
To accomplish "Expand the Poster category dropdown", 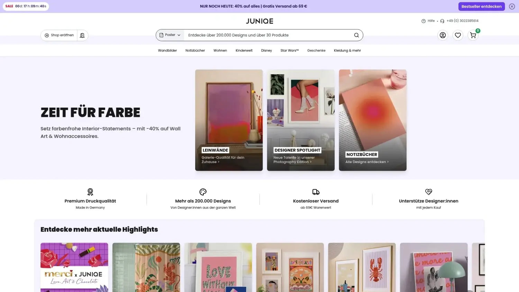I will click(170, 35).
